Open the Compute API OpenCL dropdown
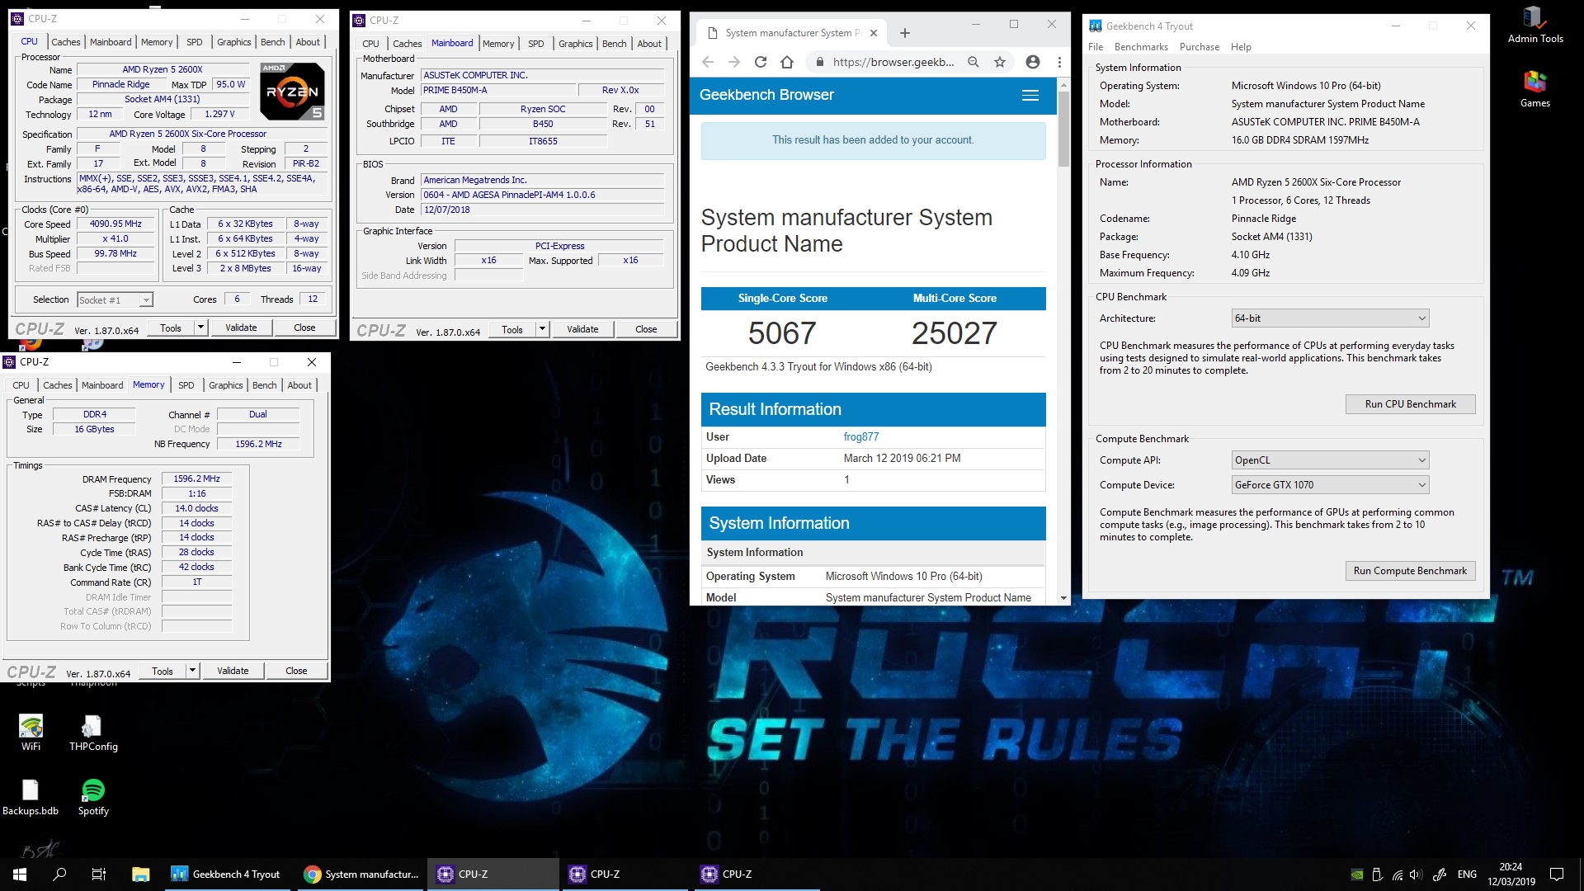1584x891 pixels. pyautogui.click(x=1330, y=460)
